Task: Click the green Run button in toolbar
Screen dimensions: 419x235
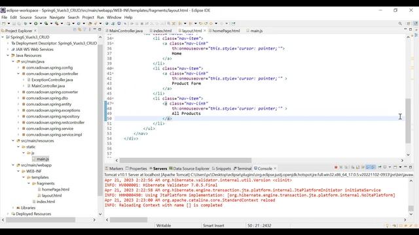Action: coord(35,23)
